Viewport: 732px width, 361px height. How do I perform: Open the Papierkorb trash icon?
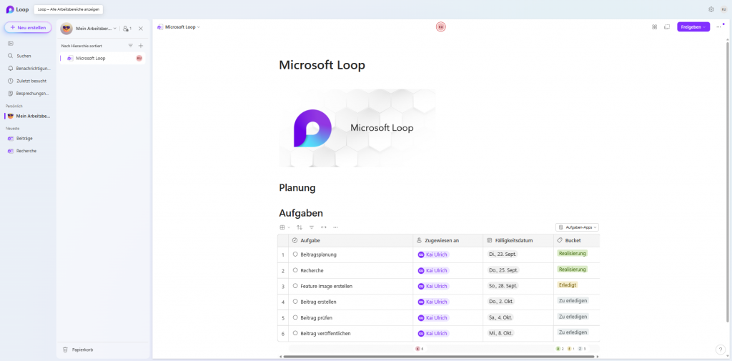[66, 350]
